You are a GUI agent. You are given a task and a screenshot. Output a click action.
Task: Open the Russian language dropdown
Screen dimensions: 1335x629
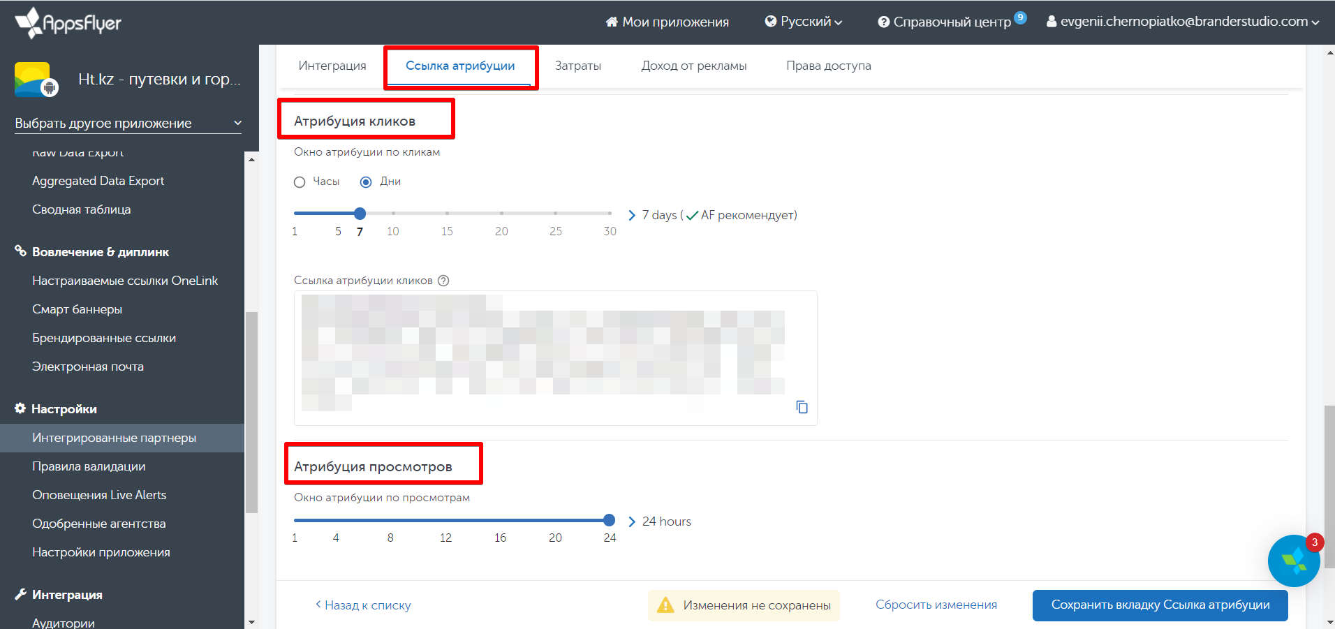(x=803, y=22)
